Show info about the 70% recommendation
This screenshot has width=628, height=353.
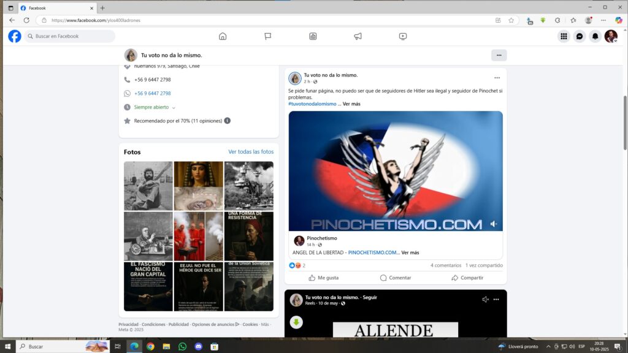pyautogui.click(x=227, y=121)
